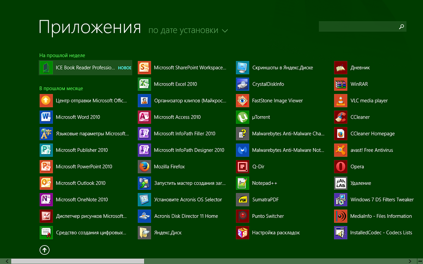This screenshot has height=264, width=423.
Task: Open SumatraPDF icon
Action: tap(242, 200)
